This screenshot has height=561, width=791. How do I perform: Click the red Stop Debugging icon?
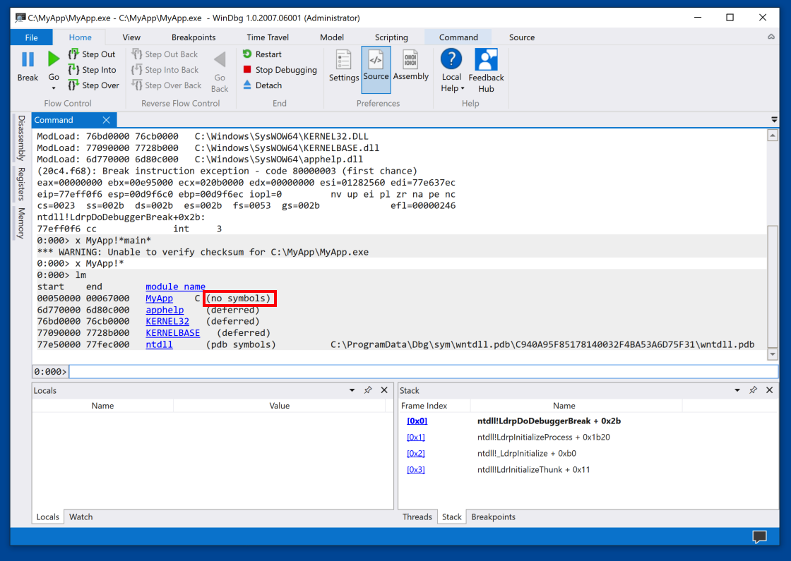[247, 70]
